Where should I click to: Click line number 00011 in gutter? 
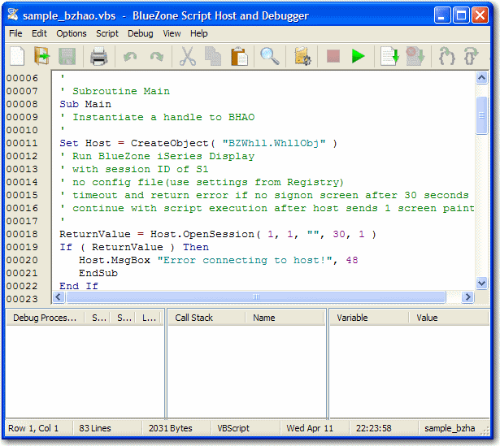22,143
